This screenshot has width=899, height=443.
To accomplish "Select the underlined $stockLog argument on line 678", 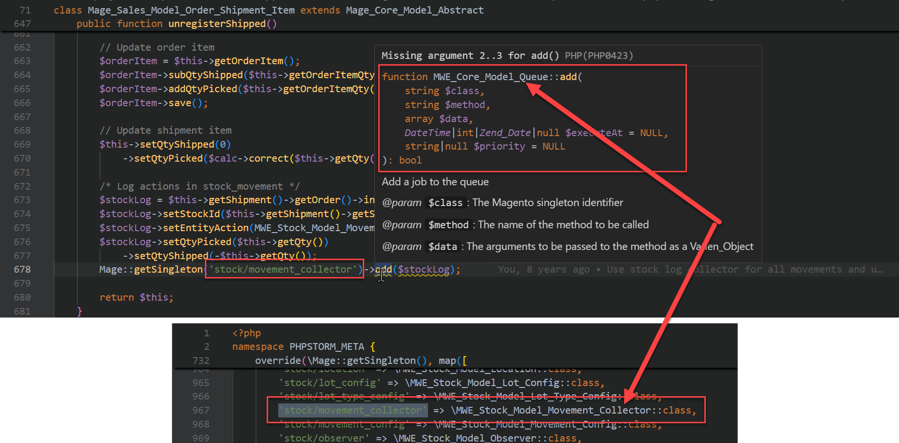I will [424, 269].
